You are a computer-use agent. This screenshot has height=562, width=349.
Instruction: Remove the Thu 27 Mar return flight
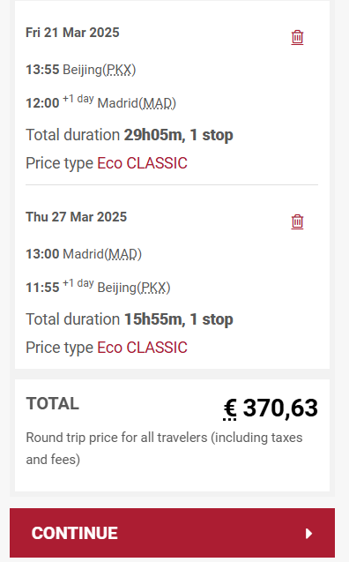point(297,221)
